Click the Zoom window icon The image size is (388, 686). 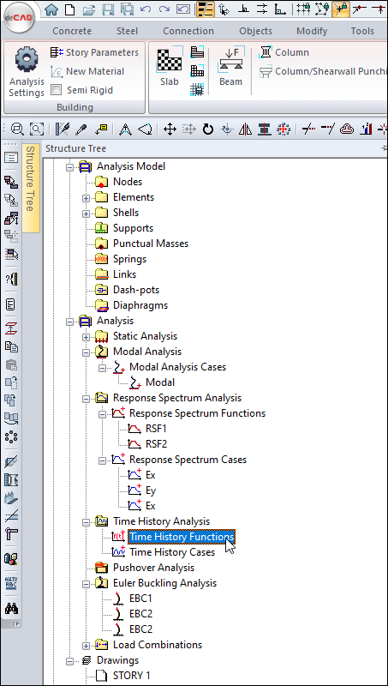37,129
